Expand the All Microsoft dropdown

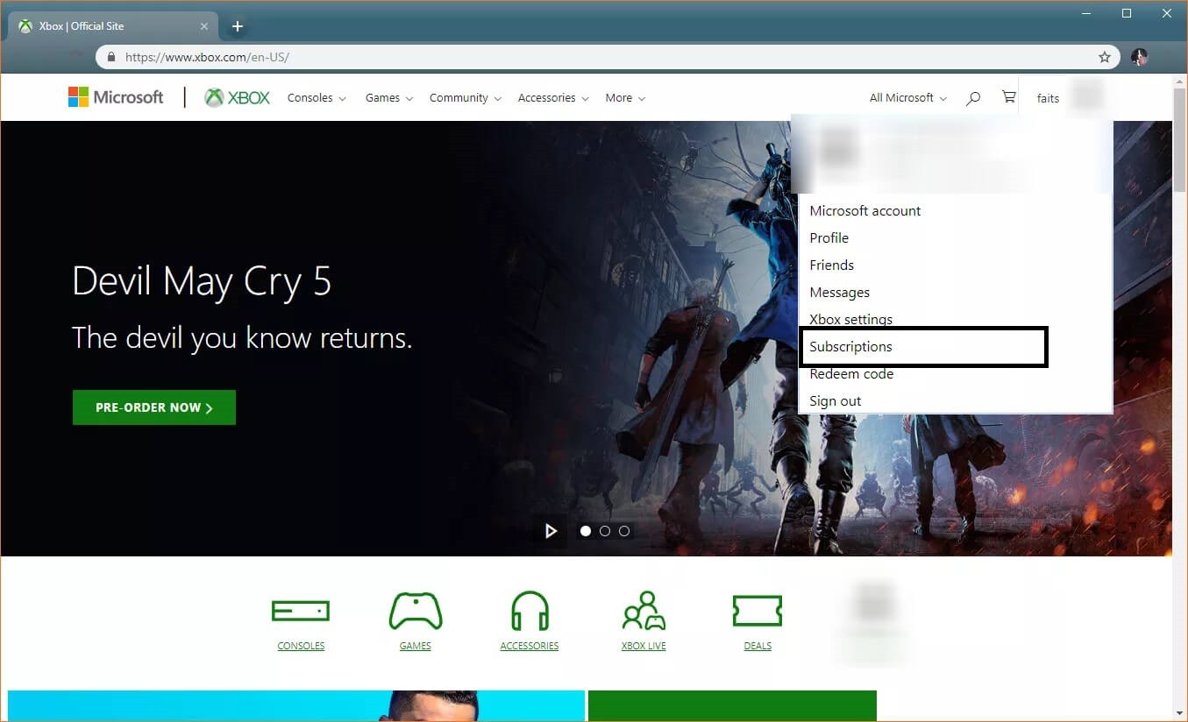(x=908, y=98)
